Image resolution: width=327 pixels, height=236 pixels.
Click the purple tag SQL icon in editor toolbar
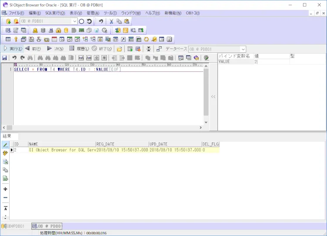pyautogui.click(x=196, y=58)
